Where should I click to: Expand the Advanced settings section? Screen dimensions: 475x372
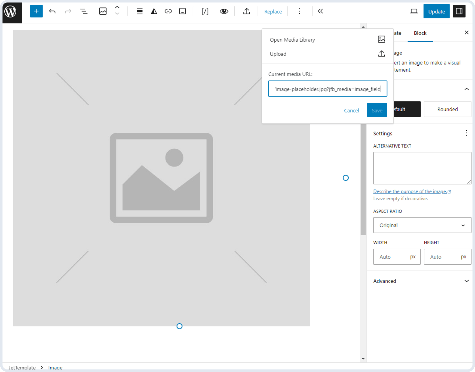tap(420, 281)
